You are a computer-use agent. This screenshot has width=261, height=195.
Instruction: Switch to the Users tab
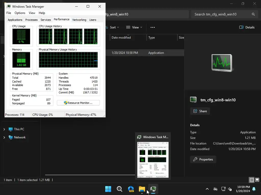(x=93, y=20)
